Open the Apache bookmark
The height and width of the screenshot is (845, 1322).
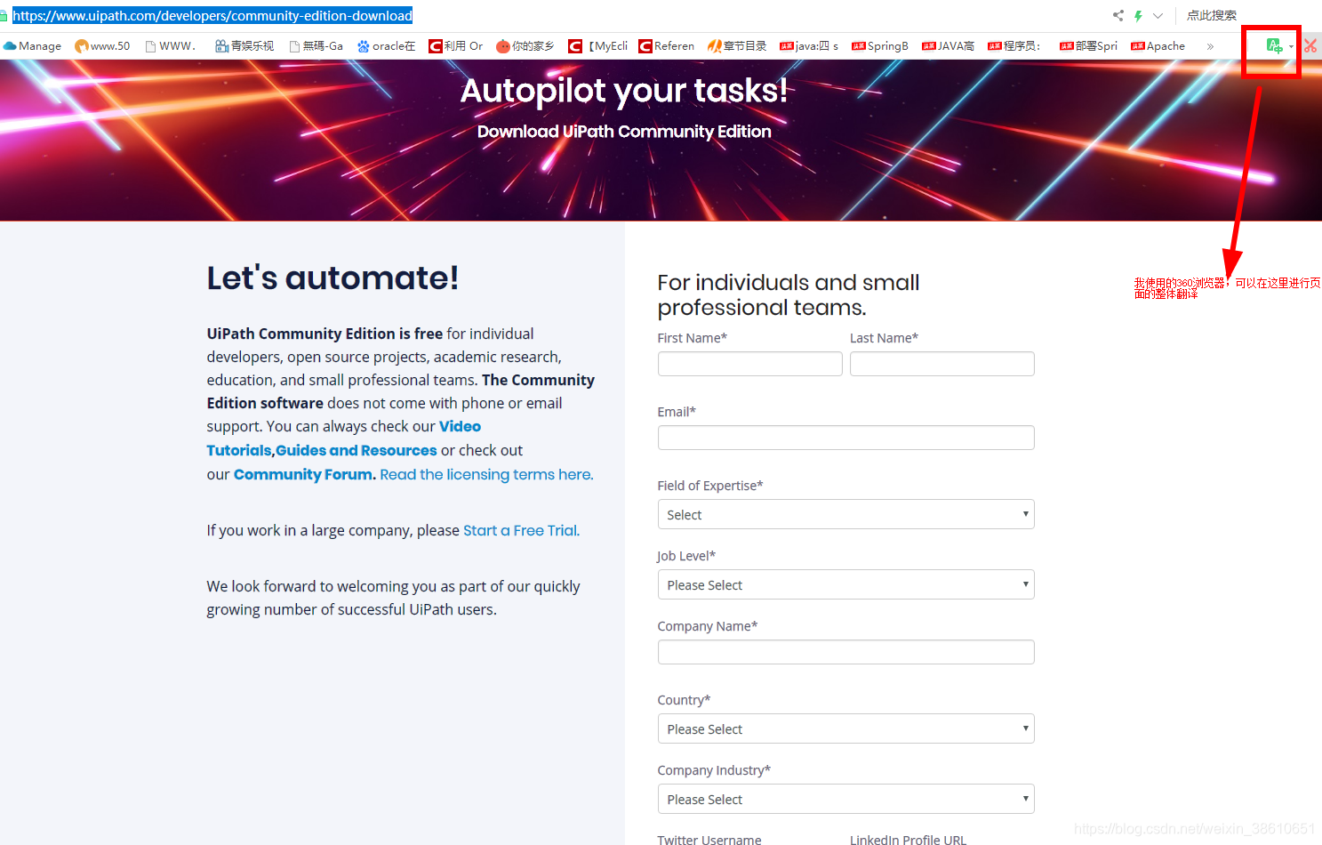[x=1158, y=45]
